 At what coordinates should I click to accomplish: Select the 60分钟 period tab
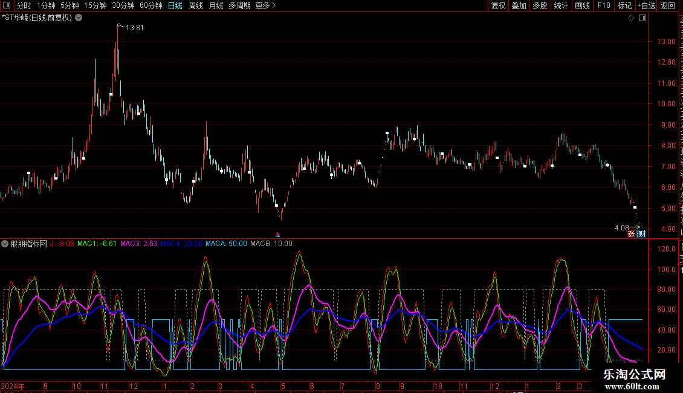point(151,5)
